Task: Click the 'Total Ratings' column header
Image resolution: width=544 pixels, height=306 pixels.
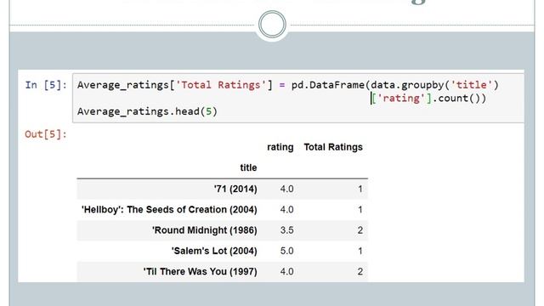Action: click(x=333, y=147)
